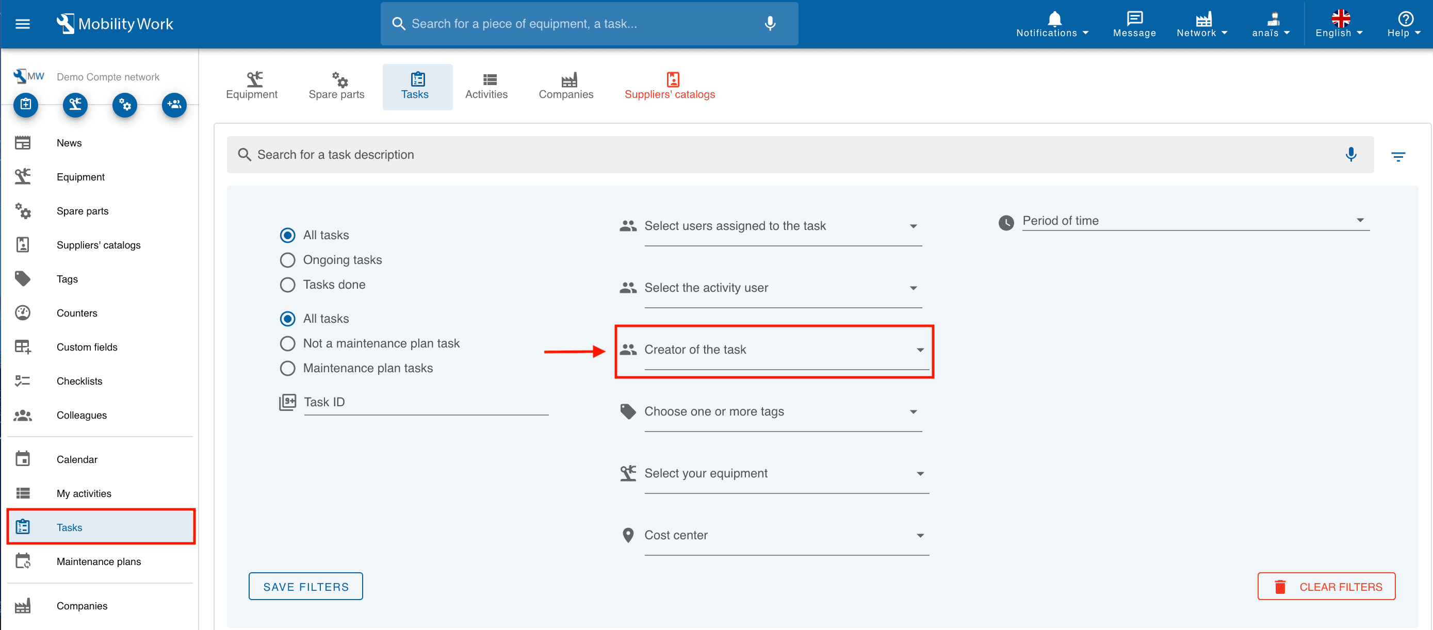Select the Tasks done radio button
The height and width of the screenshot is (630, 1433).
point(288,285)
